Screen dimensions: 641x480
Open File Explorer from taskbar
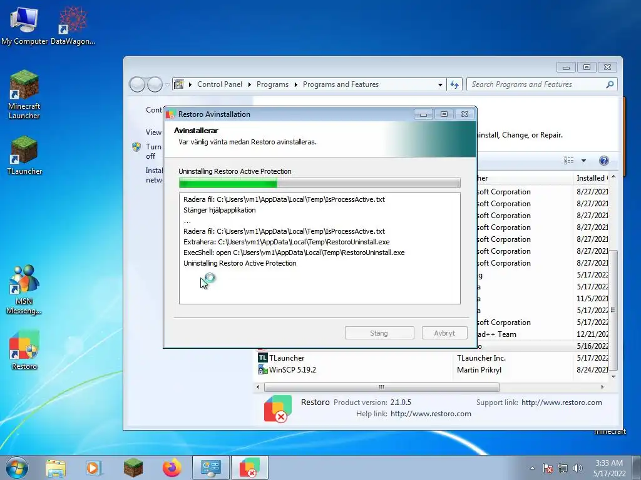click(56, 468)
